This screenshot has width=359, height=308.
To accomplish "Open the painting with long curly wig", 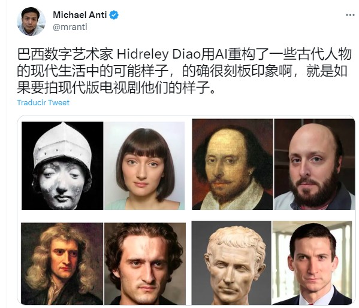I will click(62, 264).
